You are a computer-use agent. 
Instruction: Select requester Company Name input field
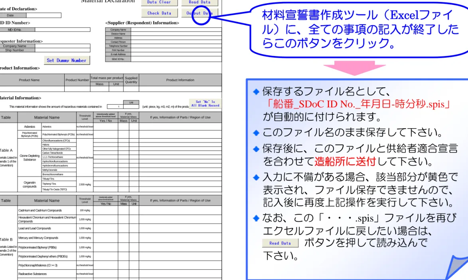[x=62, y=46]
